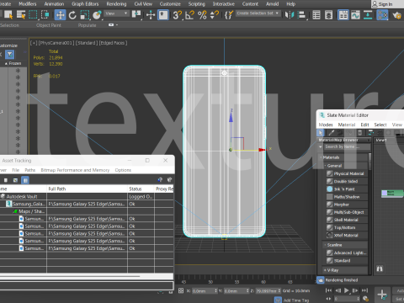This screenshot has height=303, width=404.
Task: Open the Rendering menu
Action: (x=116, y=4)
